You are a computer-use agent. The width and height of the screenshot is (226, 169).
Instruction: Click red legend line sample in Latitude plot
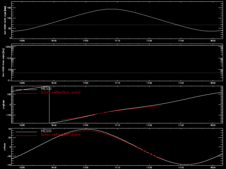[26, 135]
